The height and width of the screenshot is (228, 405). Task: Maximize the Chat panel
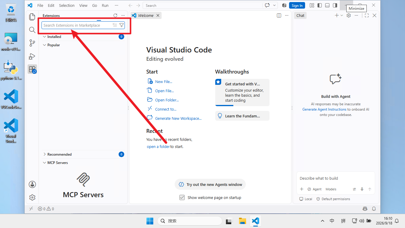pos(367,15)
